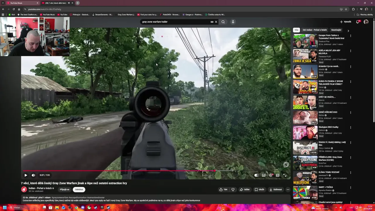Open options for 'DENČI KŘEHKÉ EGO' video
Viewport: 375px width, 211px height.
point(351,113)
